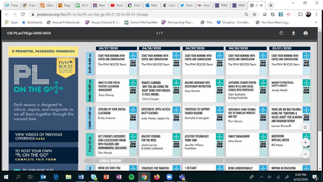Download the PDF file
This screenshot has height=182, width=323.
(x=294, y=33)
